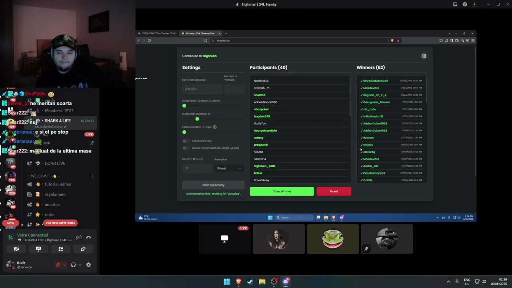The height and width of the screenshot is (288, 512).
Task: Show hidden system tray icons
Action: (x=448, y=282)
